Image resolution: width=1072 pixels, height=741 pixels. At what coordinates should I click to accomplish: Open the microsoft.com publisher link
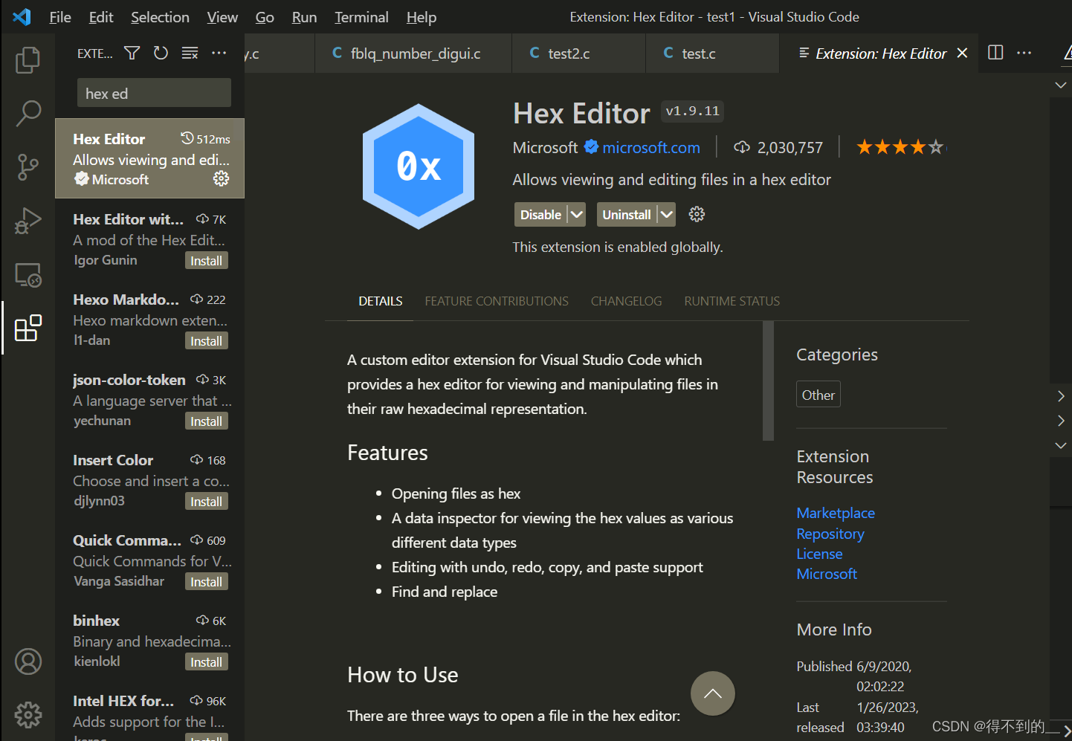click(650, 147)
